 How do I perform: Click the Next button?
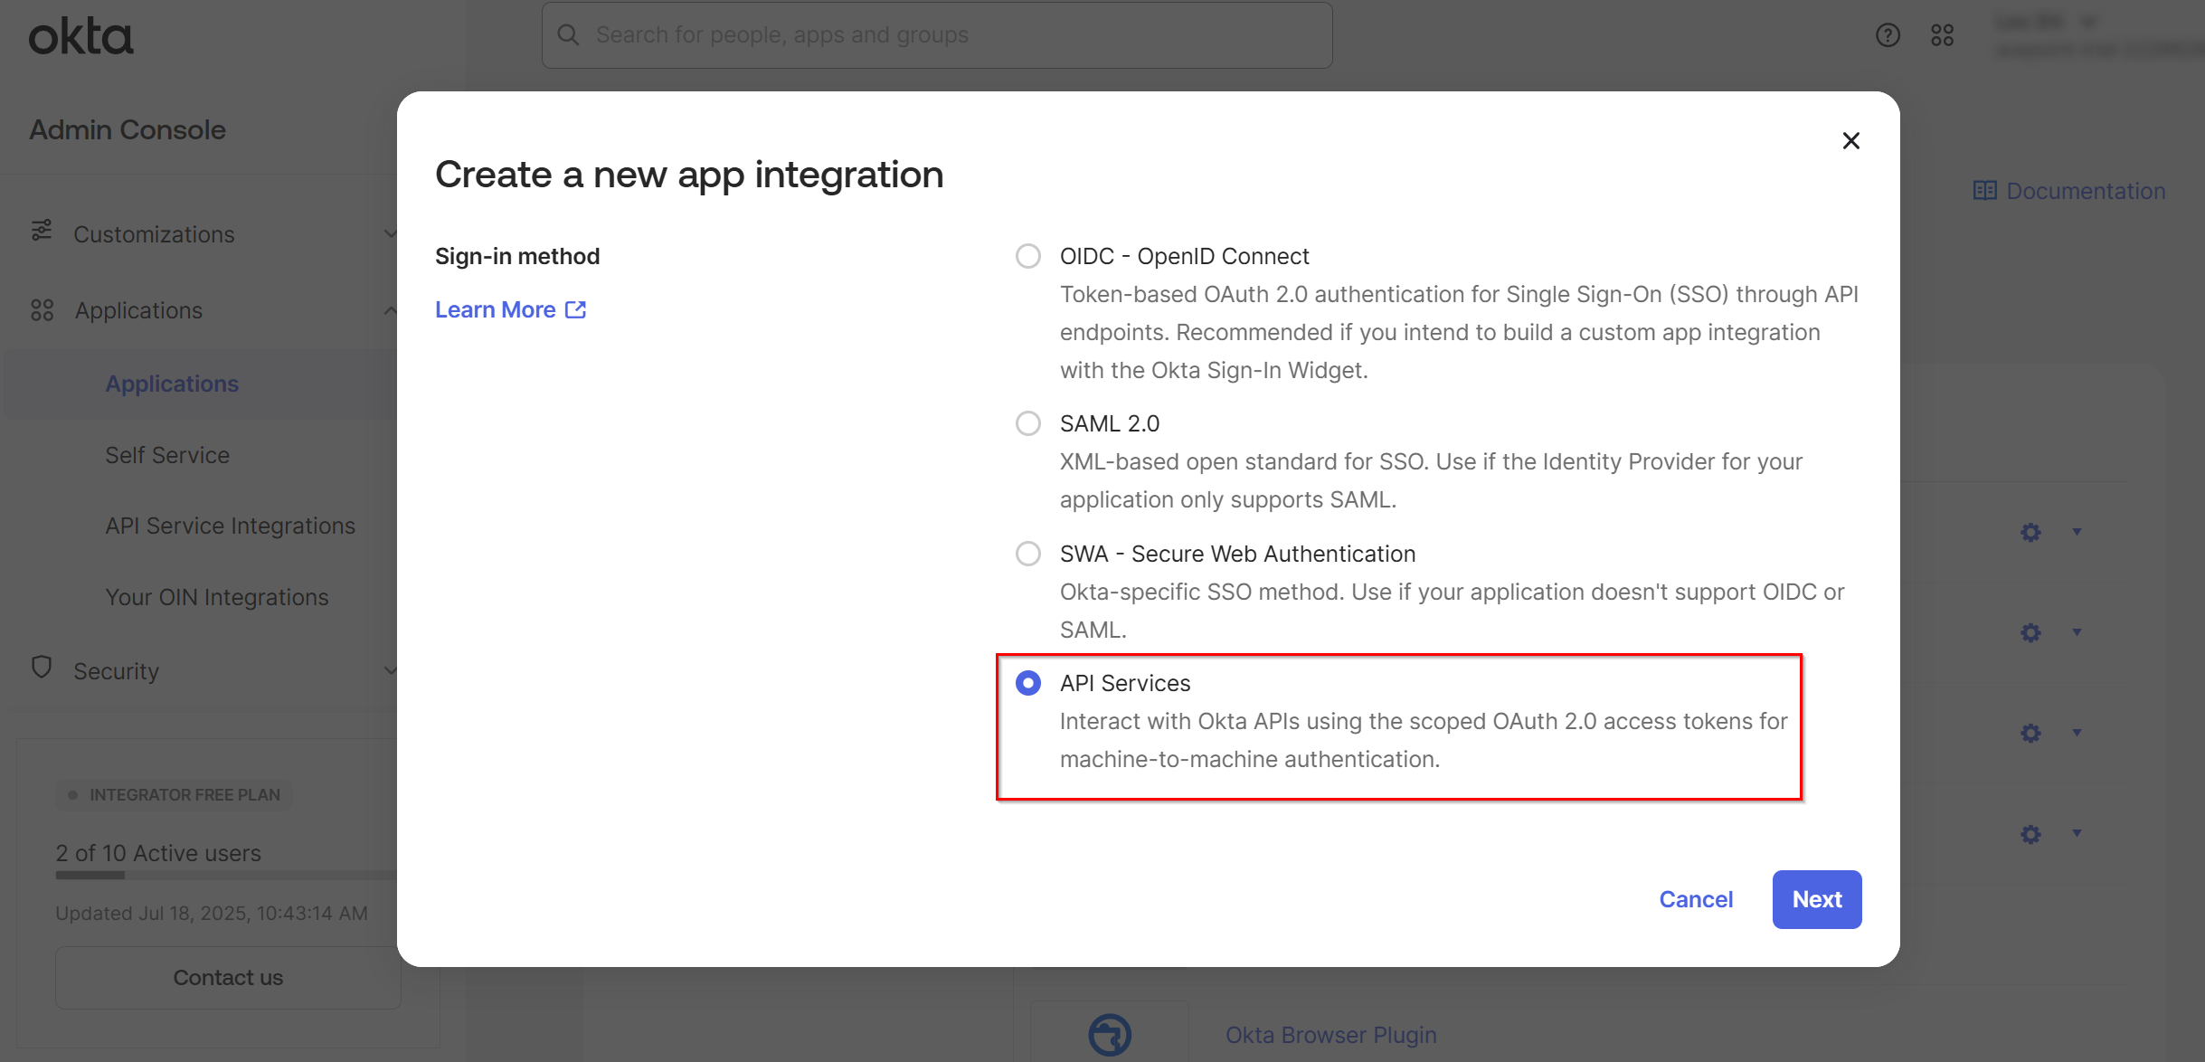pyautogui.click(x=1816, y=899)
